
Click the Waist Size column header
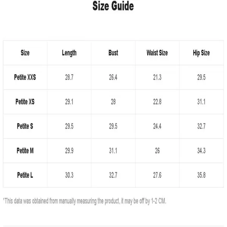click(157, 53)
